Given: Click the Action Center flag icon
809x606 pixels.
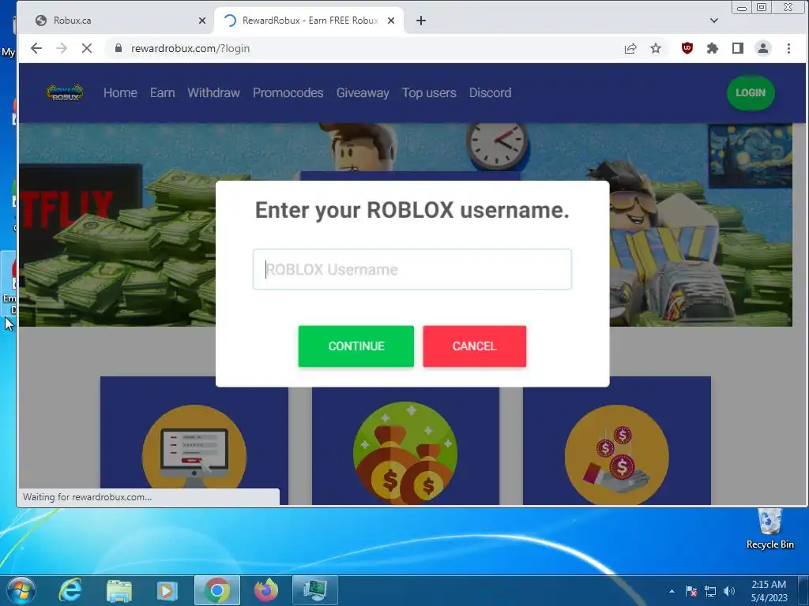Looking at the screenshot, I should pos(691,591).
